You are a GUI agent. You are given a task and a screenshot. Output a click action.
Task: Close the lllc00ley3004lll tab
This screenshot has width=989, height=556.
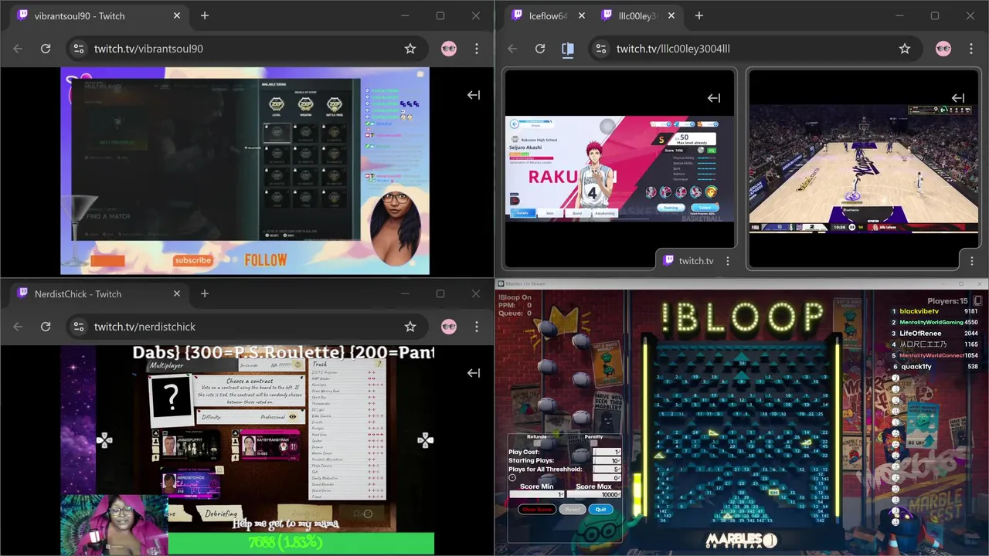click(671, 15)
